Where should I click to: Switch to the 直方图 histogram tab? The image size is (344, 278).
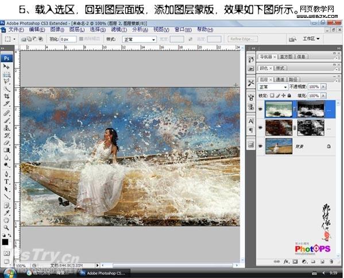click(286, 57)
